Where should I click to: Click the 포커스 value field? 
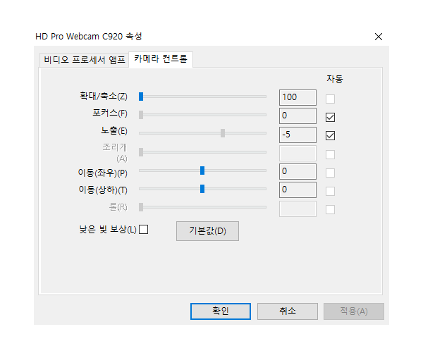(x=298, y=116)
